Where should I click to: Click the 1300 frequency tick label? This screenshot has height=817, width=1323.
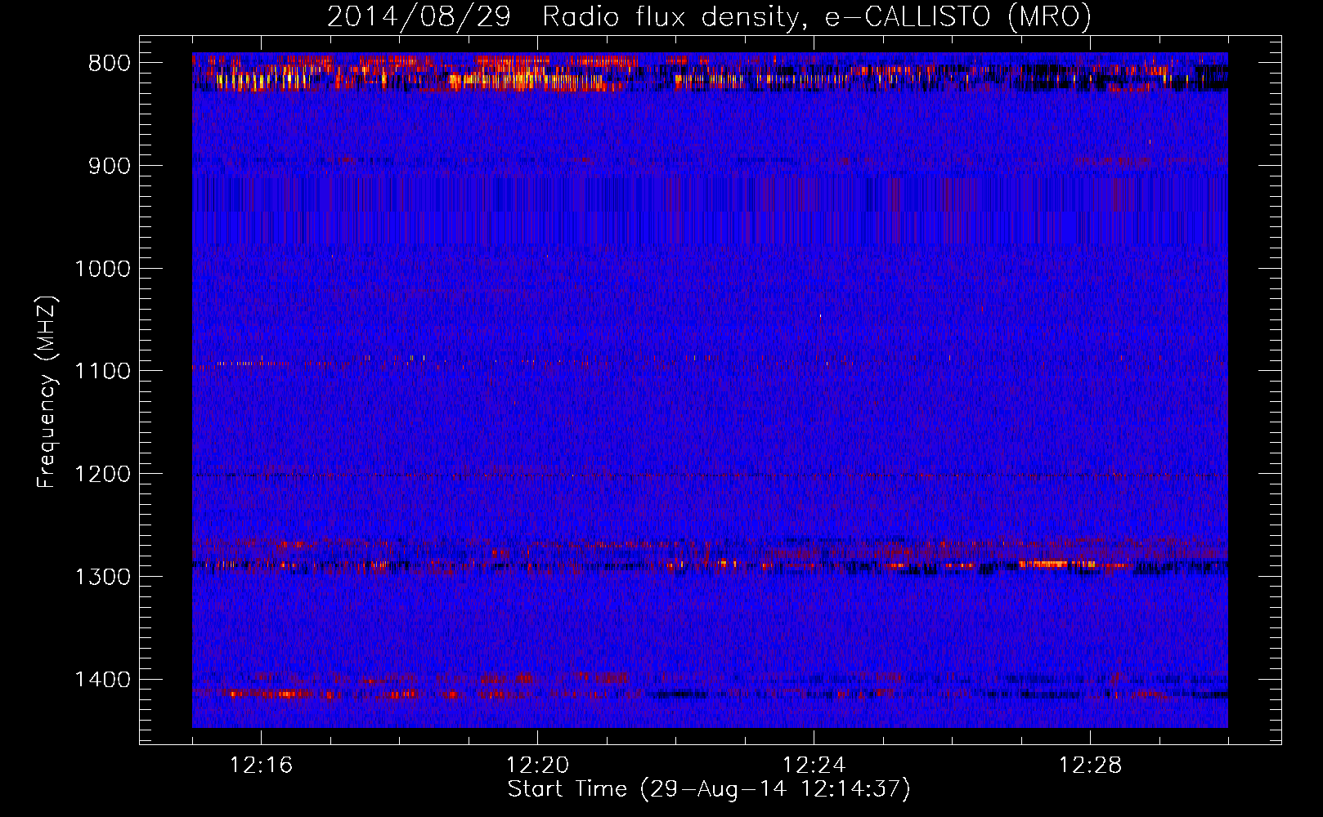102,577
